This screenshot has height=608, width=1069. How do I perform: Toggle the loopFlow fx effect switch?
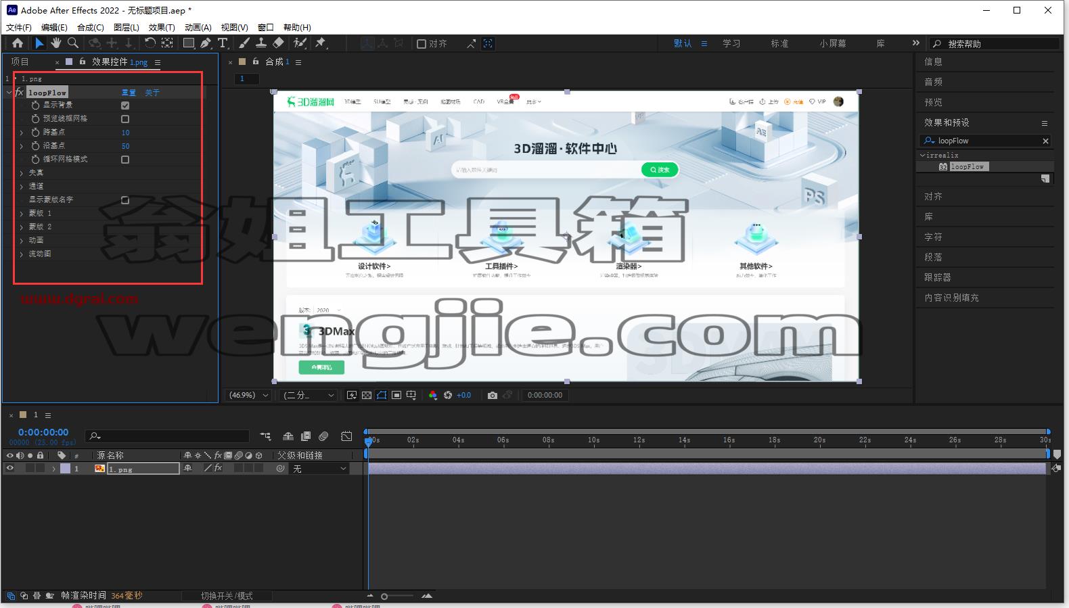[19, 92]
